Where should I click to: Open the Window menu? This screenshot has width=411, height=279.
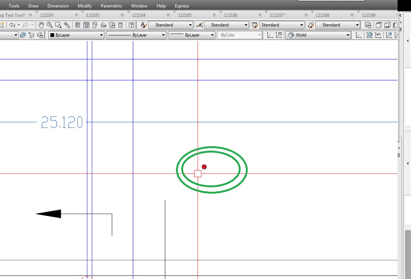[x=139, y=6]
